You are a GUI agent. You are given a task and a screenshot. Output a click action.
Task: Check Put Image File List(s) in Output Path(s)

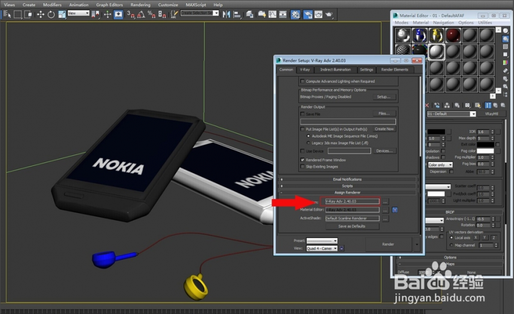coord(302,129)
